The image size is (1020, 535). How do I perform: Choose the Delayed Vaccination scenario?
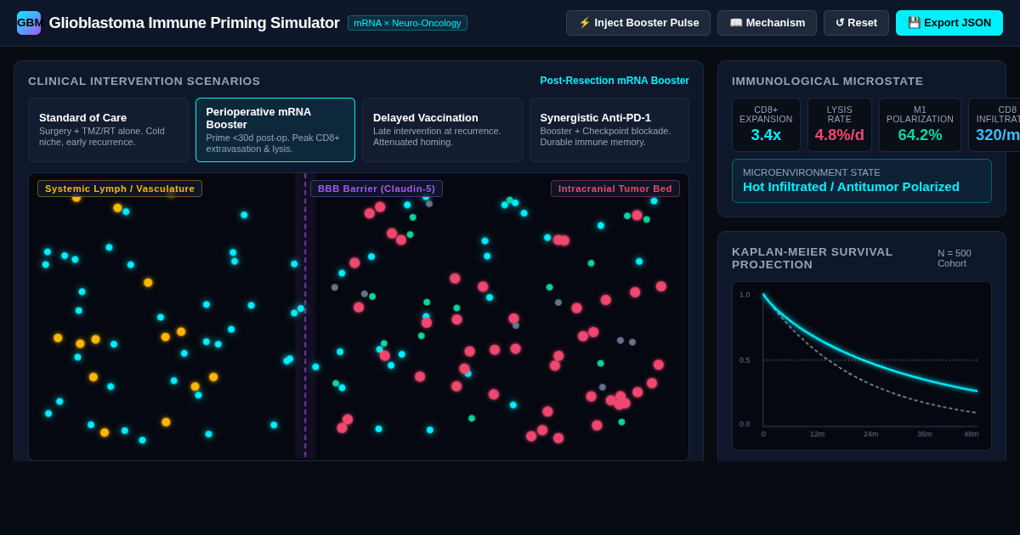point(442,130)
